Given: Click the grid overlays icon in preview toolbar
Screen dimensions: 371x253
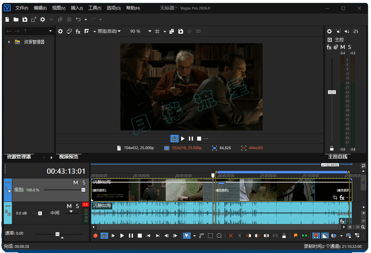Looking at the screenshot, I should tap(157, 31).
